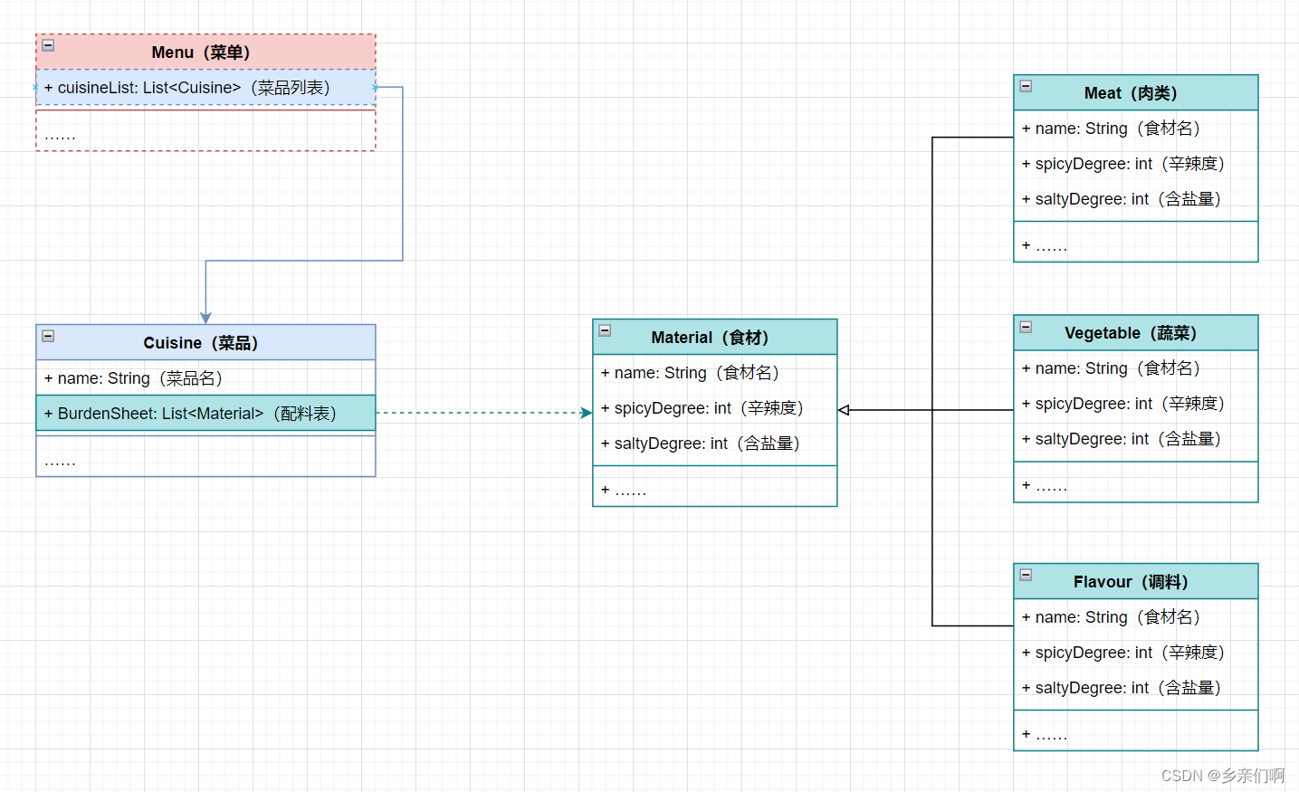This screenshot has height=792, width=1299.
Task: Select Meat's spicyDegree: int row
Action: click(1136, 164)
